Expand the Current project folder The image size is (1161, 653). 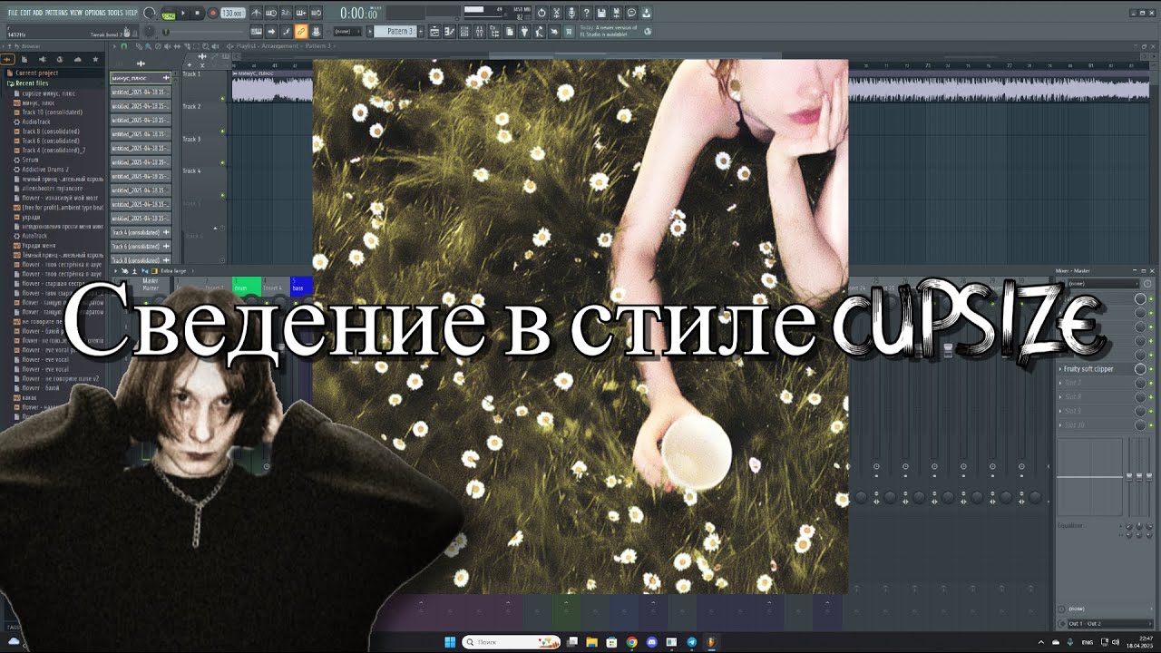(x=36, y=73)
